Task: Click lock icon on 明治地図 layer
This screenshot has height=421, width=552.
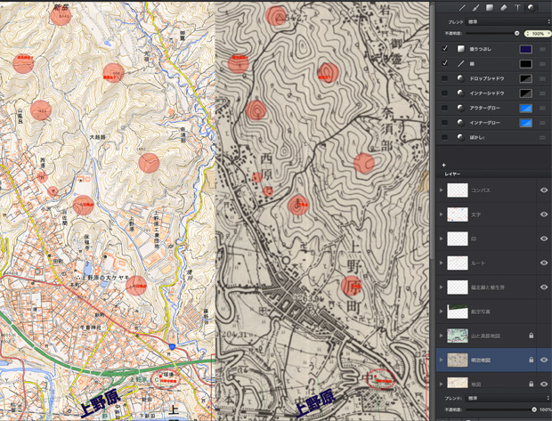Action: click(530, 360)
